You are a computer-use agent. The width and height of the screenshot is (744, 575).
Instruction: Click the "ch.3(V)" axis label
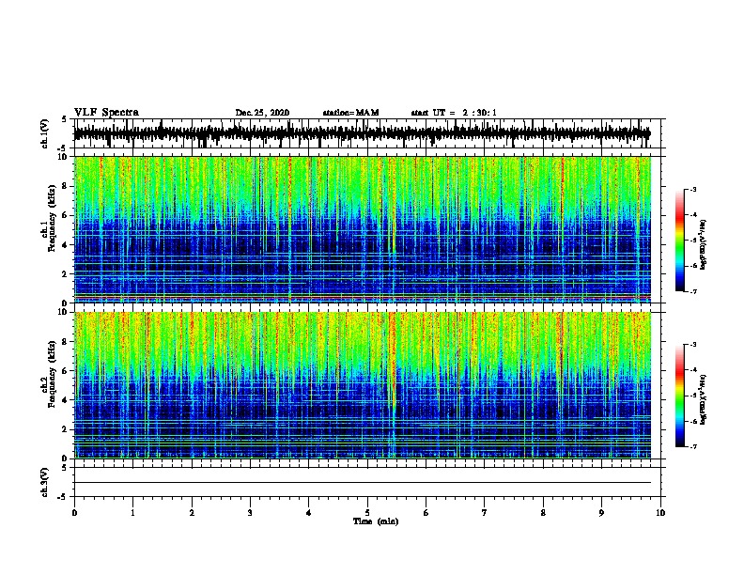pyautogui.click(x=45, y=482)
